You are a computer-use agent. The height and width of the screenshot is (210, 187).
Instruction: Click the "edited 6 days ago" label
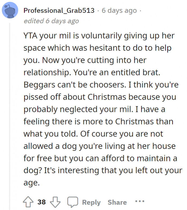(51, 21)
